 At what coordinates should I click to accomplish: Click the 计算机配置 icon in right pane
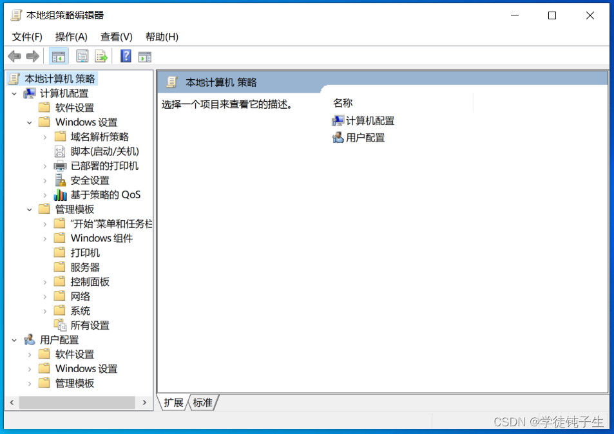coord(338,120)
